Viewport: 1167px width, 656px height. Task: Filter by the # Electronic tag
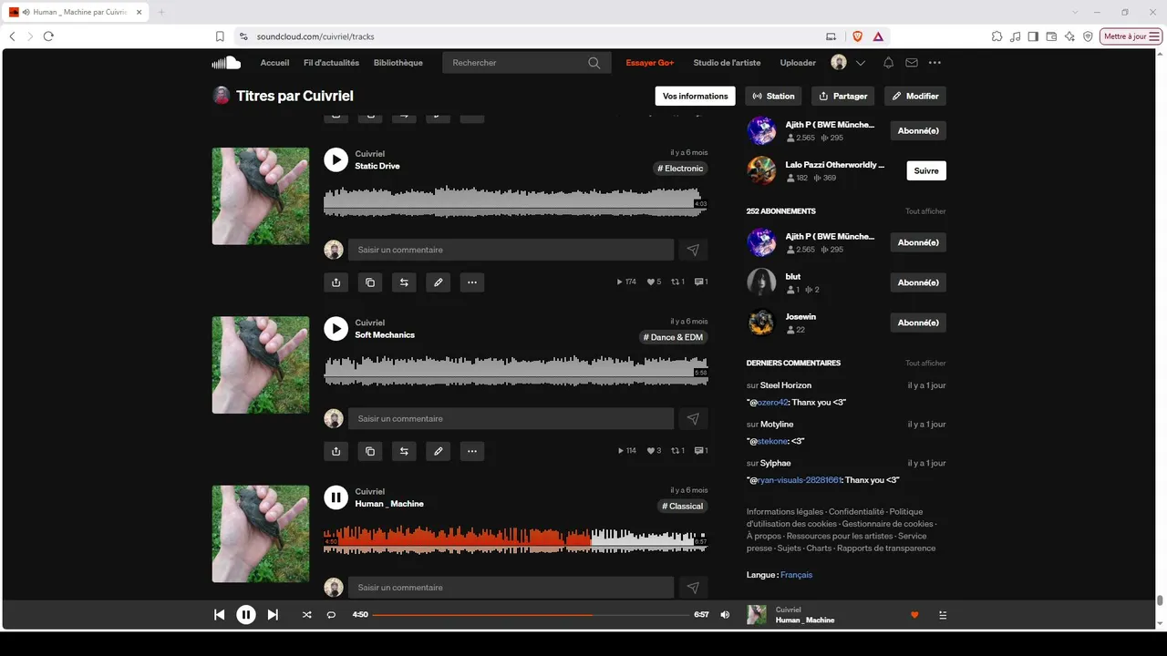point(680,169)
